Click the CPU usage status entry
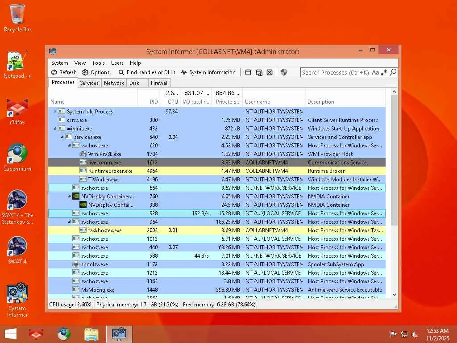 click(70, 305)
